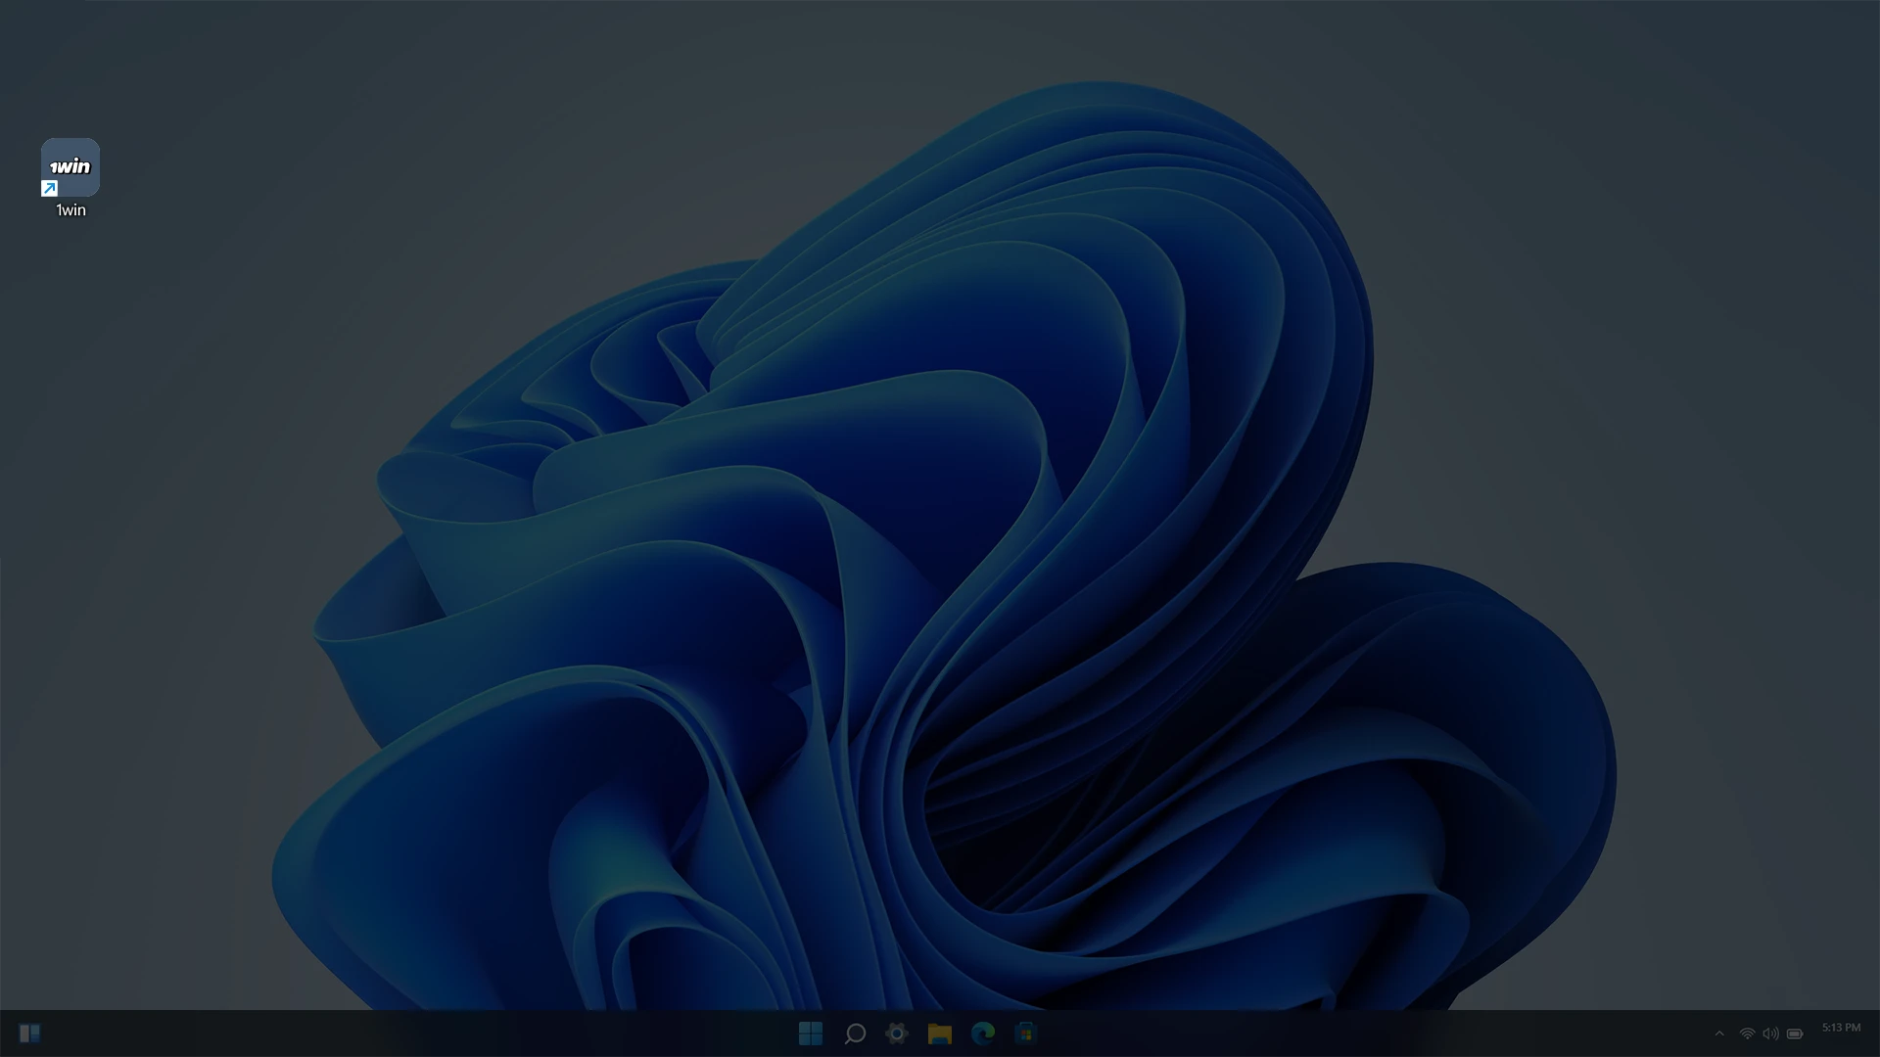
Task: Launch Microsoft Edge from the taskbar
Action: click(983, 1034)
